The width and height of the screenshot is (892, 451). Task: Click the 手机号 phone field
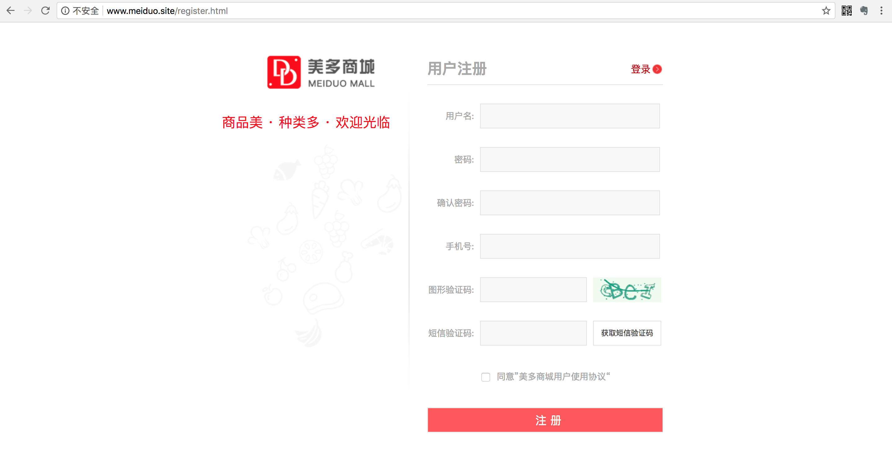point(570,246)
